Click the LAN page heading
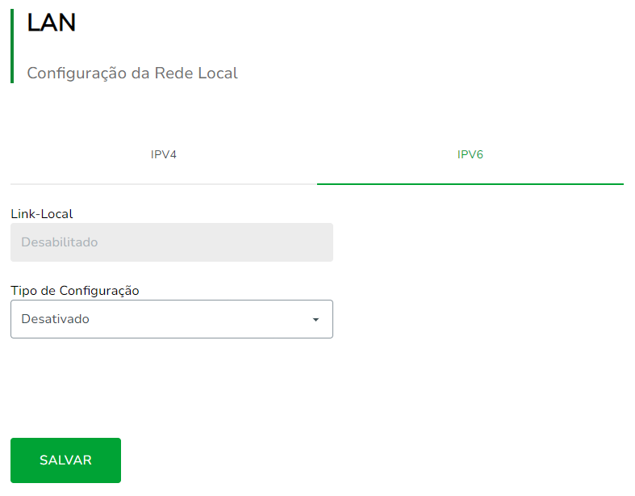Image resolution: width=635 pixels, height=496 pixels. (x=52, y=23)
